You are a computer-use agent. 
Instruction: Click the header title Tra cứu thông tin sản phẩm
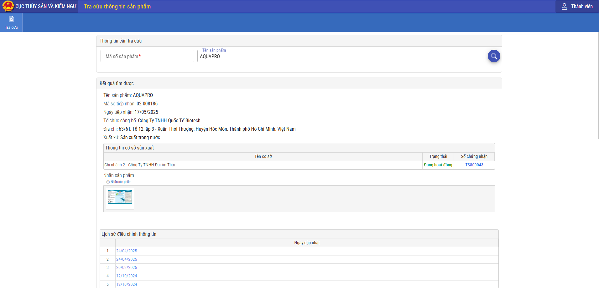click(x=117, y=6)
